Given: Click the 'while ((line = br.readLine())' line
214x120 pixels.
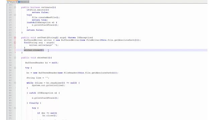Looking at the screenshot, I should click(53, 83).
